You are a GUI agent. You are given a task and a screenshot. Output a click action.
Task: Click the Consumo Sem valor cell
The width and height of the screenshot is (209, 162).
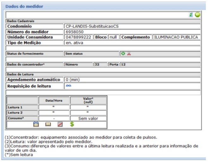tap(88, 118)
